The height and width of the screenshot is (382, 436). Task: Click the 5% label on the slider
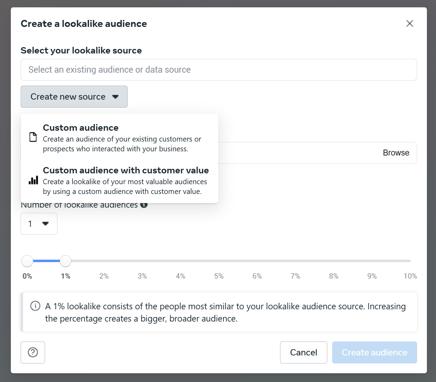click(219, 276)
